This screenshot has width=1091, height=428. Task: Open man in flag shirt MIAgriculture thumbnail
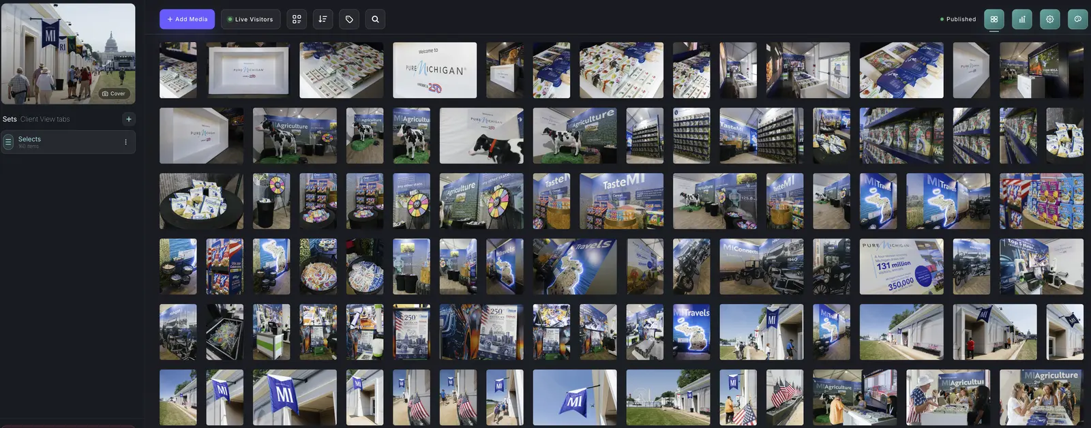(x=948, y=397)
